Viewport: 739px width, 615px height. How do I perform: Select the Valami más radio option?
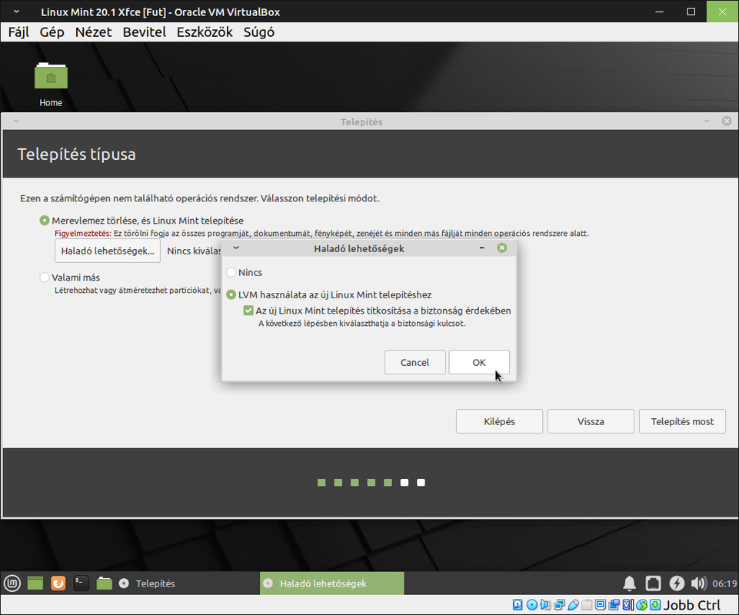pyautogui.click(x=45, y=277)
